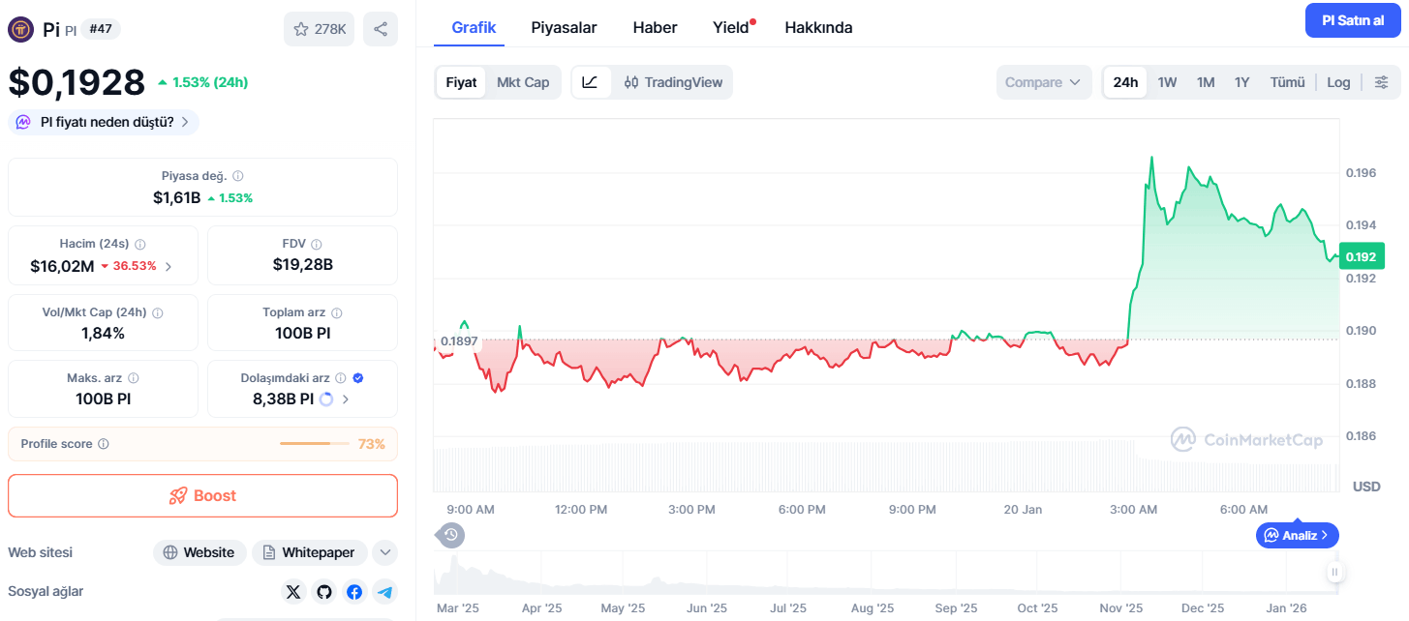Open the Grafik tab

(474, 27)
